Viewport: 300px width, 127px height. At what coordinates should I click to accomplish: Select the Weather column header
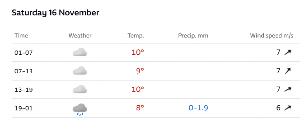(80, 36)
